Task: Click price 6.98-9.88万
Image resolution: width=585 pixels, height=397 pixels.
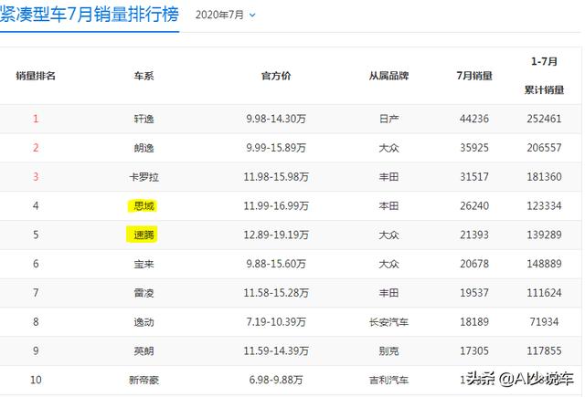Action: [276, 381]
